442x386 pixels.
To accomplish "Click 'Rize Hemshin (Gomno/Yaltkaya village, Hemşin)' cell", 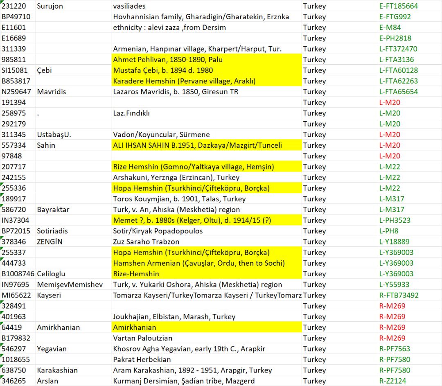I will (x=207, y=167).
